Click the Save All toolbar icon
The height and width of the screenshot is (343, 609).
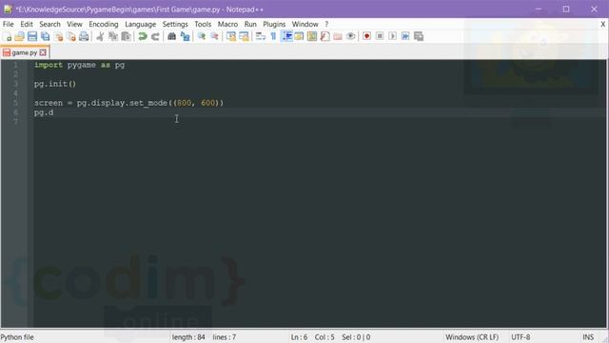coord(46,36)
